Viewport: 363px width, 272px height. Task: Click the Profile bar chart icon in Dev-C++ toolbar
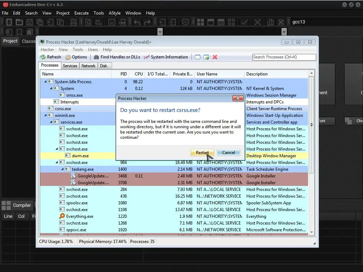(270, 22)
